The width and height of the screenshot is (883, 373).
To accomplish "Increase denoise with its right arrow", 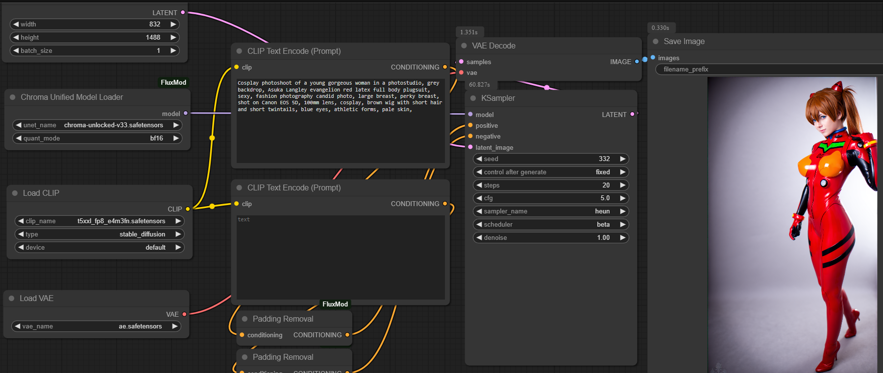I will click(x=623, y=238).
